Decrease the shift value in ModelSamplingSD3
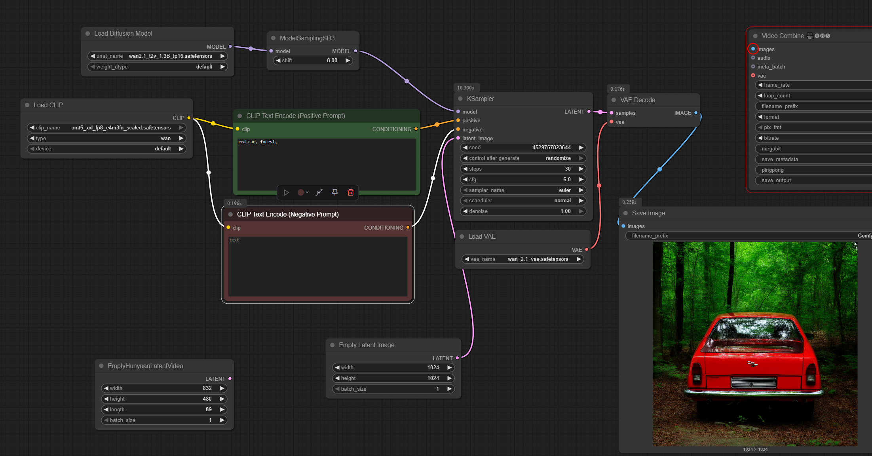The height and width of the screenshot is (456, 872). [278, 61]
